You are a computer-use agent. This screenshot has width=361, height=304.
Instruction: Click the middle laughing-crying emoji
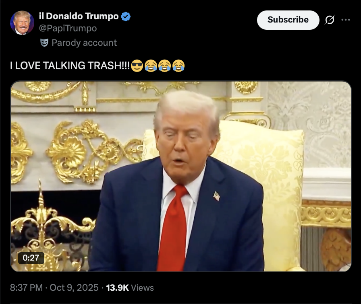[x=165, y=66]
